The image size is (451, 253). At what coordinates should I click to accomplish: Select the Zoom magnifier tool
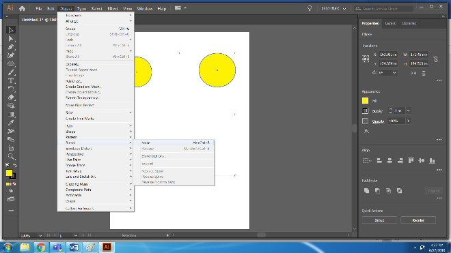(x=11, y=157)
